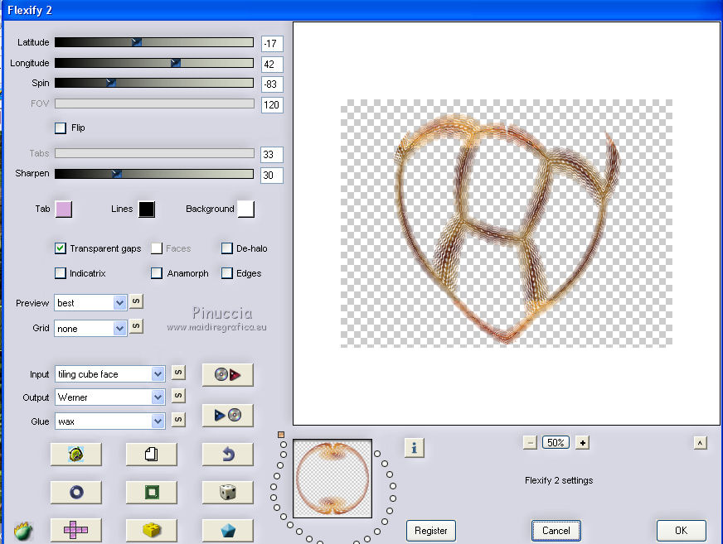Click the green globe icon button
The width and height of the screenshot is (723, 544).
click(76, 455)
